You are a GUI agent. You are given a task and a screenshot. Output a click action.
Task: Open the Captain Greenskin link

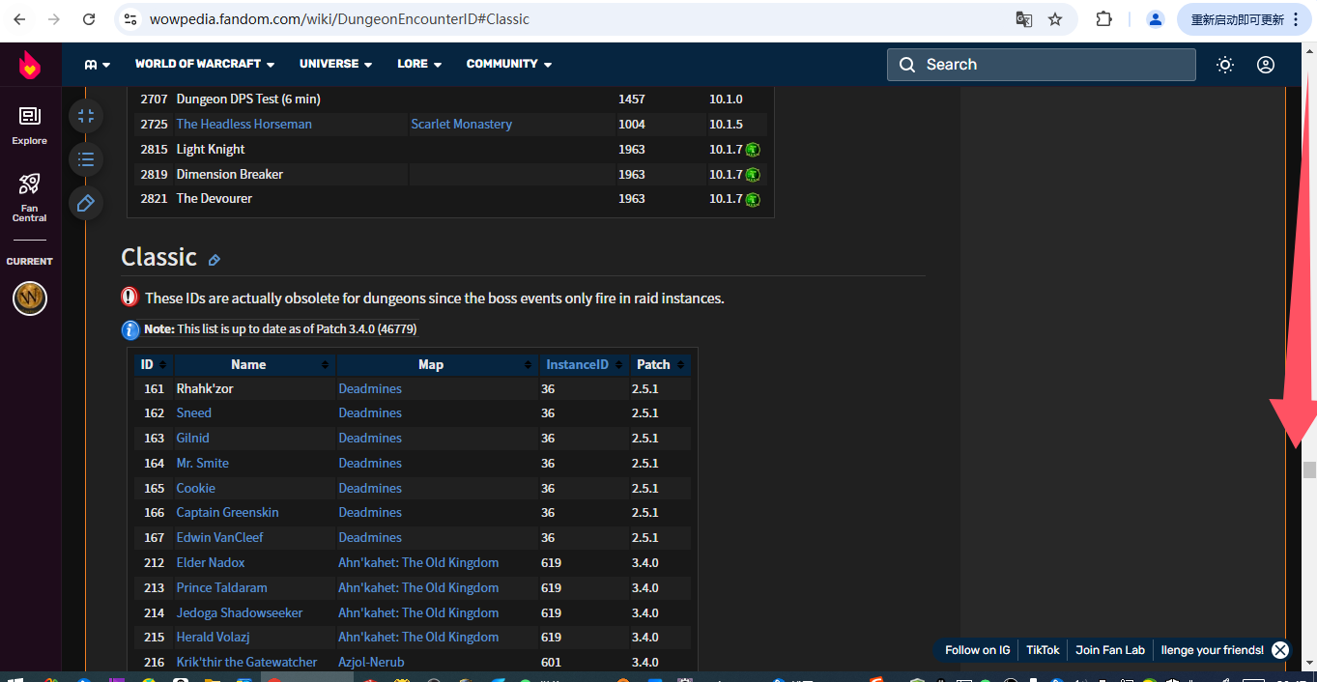[227, 513]
